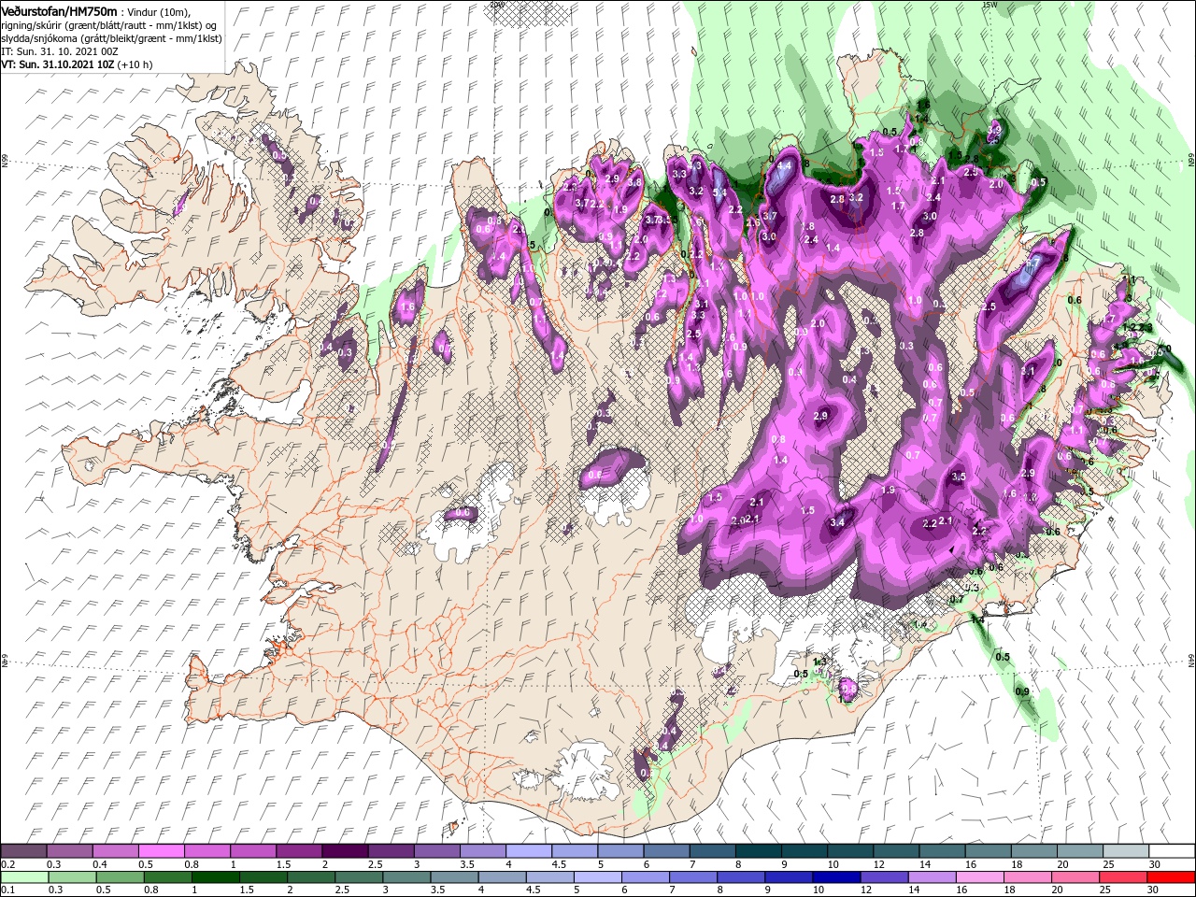This screenshot has height=897, width=1196.
Task: Pick upper legend lavender swatch at 4
Action: point(527,851)
